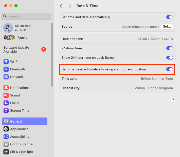Select Sound label in sidebar
180x157 pixels.
15,95
